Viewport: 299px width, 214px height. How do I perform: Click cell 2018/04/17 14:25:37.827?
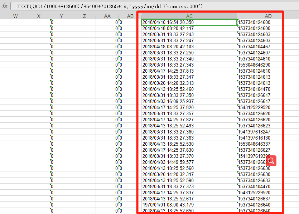click(x=189, y=120)
